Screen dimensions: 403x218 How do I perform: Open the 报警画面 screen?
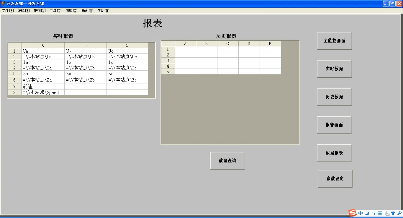click(x=334, y=125)
